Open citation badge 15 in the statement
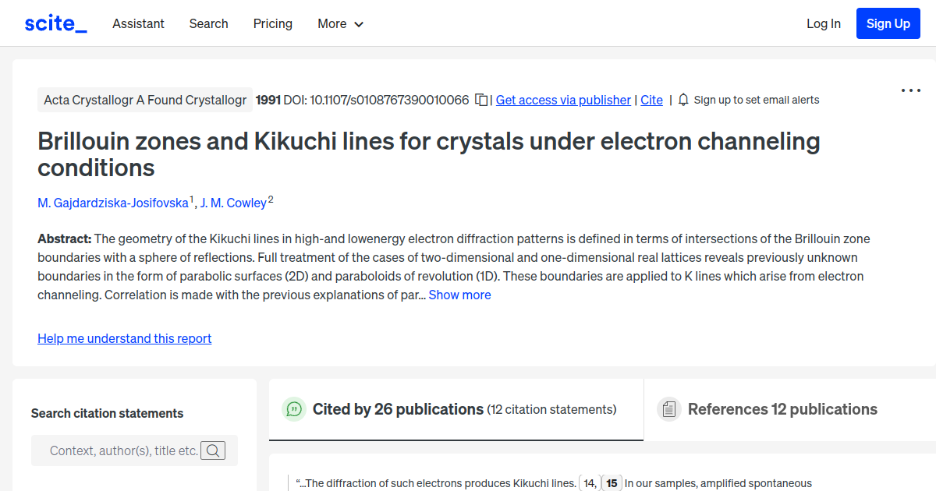This screenshot has width=936, height=491. pyautogui.click(x=612, y=483)
